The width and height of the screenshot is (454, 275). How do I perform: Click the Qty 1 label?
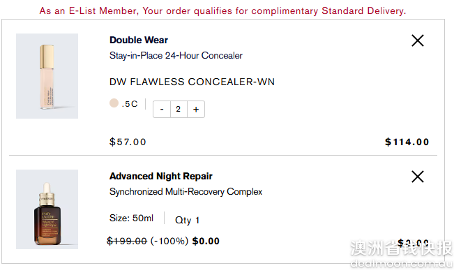188,221
